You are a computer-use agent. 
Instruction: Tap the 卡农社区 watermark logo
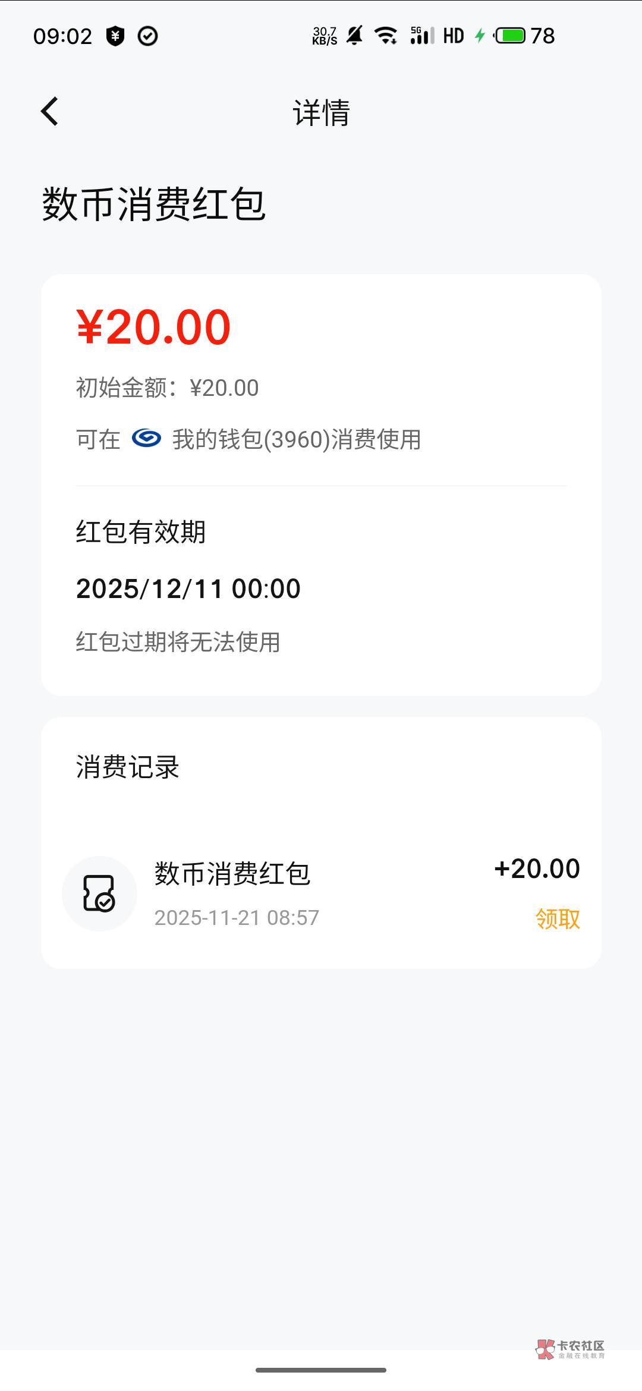pos(569,1349)
